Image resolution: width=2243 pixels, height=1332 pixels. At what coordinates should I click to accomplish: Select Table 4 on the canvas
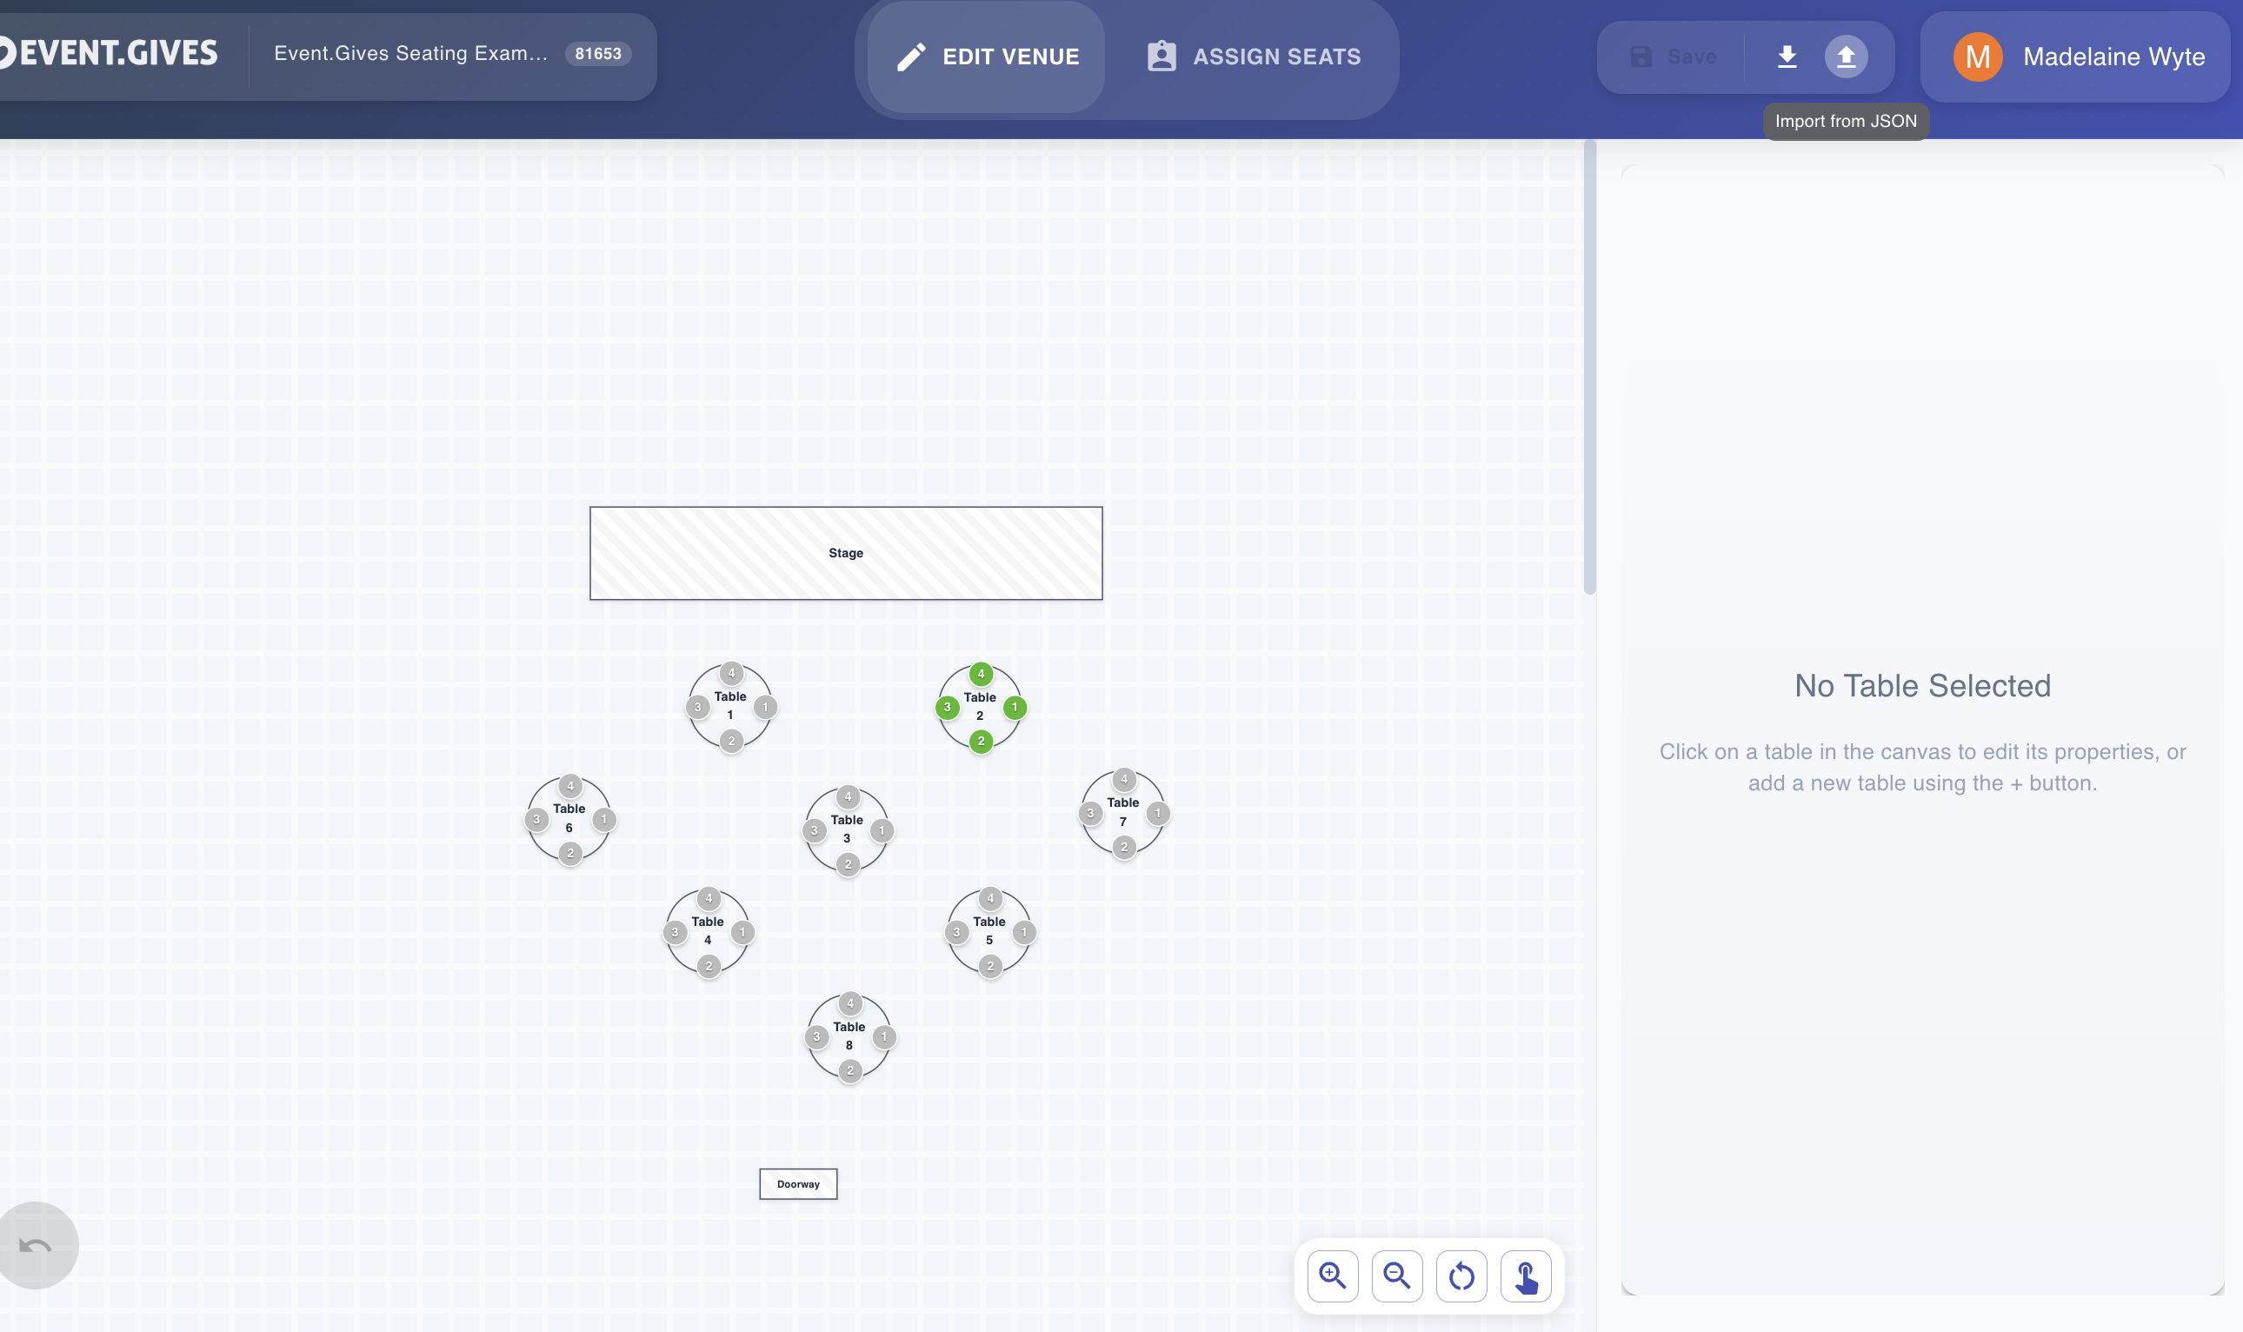click(708, 931)
